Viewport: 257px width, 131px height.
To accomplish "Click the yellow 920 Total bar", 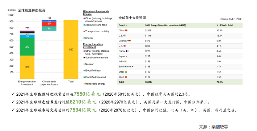I will coord(71,49).
